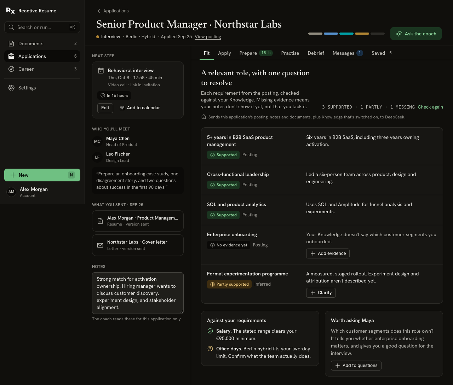Click the envelope icon for Northstar Labs cover letter
The image size is (453, 385).
tap(100, 245)
